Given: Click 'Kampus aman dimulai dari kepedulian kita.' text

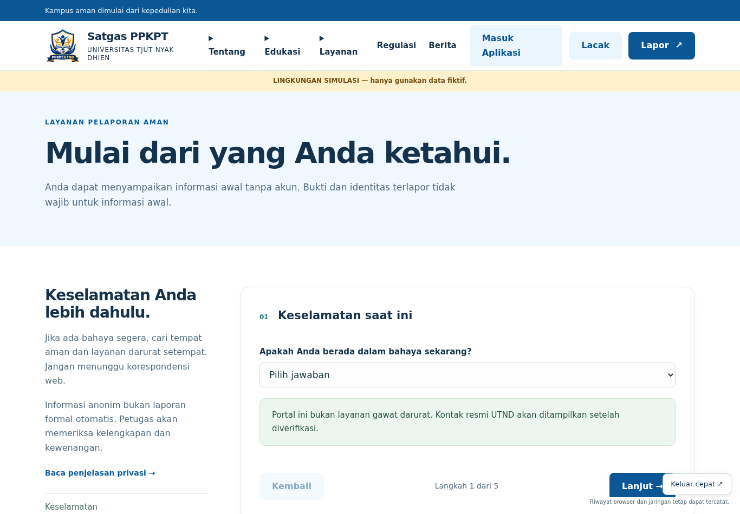Looking at the screenshot, I should (x=121, y=10).
